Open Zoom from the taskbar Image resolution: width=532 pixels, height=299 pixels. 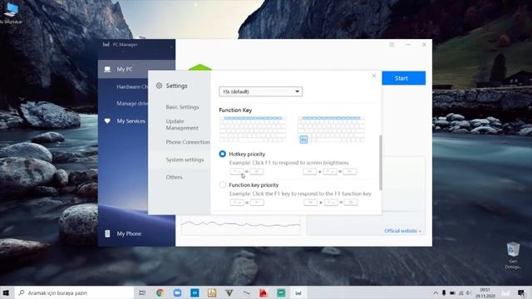coord(177,292)
